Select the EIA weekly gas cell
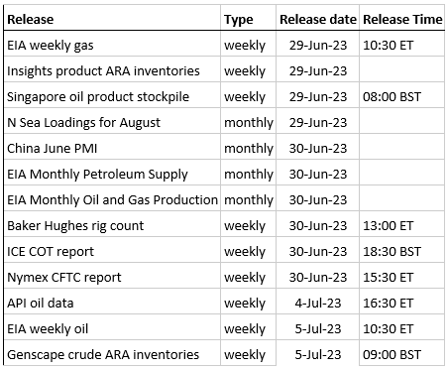 click(112, 45)
